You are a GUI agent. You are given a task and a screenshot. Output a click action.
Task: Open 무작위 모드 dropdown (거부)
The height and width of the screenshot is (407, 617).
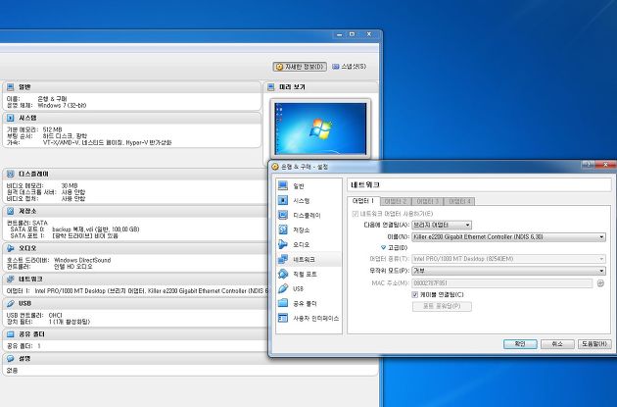pyautogui.click(x=508, y=271)
